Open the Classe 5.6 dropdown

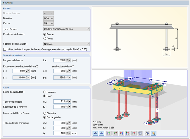(x=48, y=23)
